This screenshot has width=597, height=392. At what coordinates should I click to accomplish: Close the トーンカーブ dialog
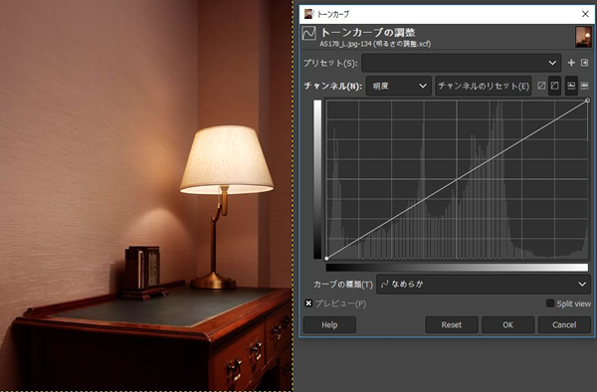pyautogui.click(x=585, y=14)
